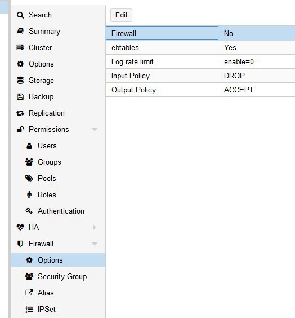Click the Groups people icon
Screen dimensions: 295x318
(29, 162)
